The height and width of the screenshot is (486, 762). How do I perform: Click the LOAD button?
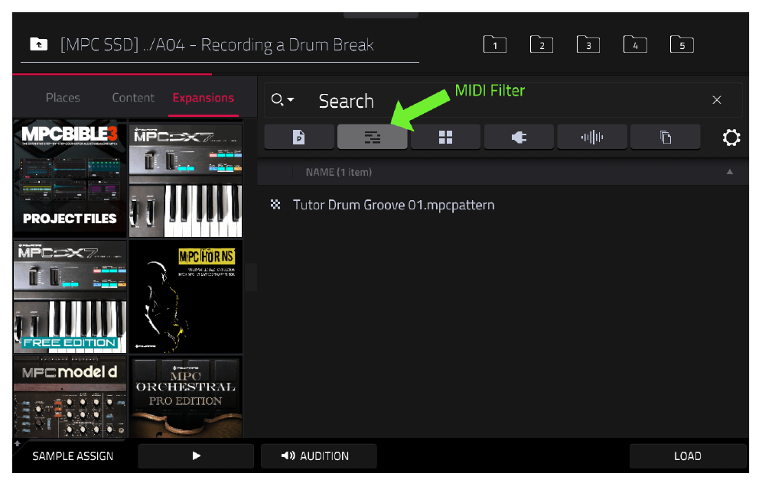tap(688, 456)
